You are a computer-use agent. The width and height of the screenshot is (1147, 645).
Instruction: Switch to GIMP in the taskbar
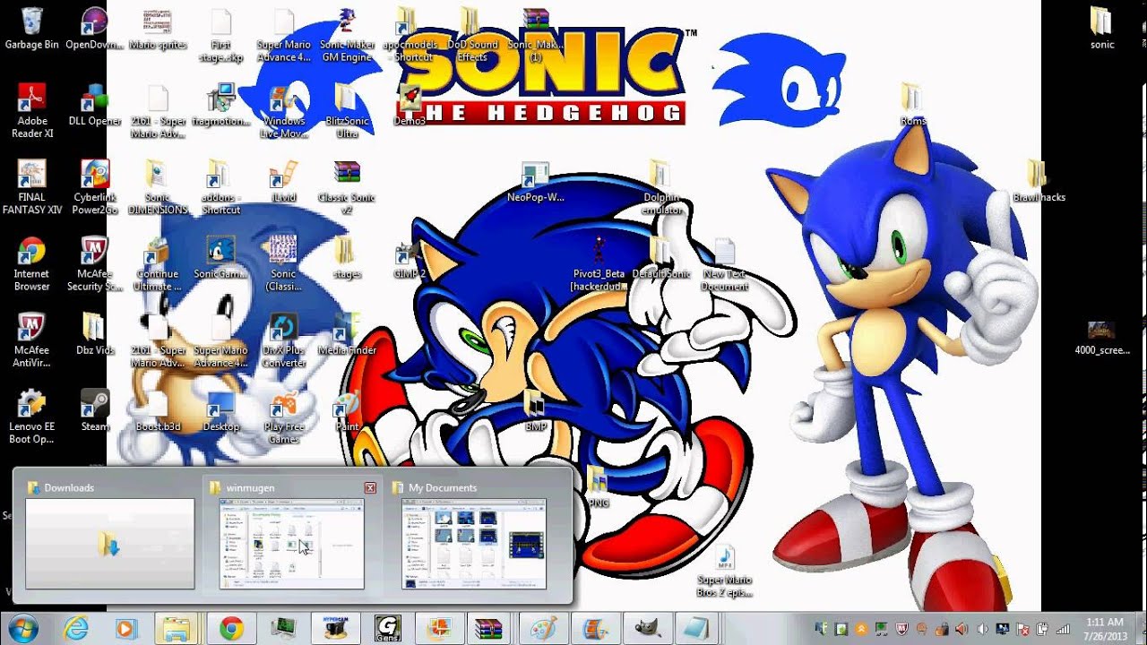tap(648, 629)
